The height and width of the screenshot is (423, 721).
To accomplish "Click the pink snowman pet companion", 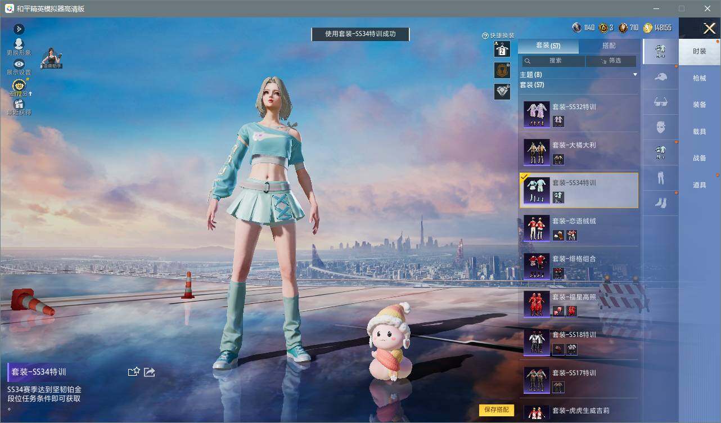I will 390,341.
